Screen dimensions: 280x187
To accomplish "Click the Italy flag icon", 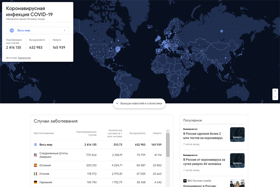I will pyautogui.click(x=35, y=174).
